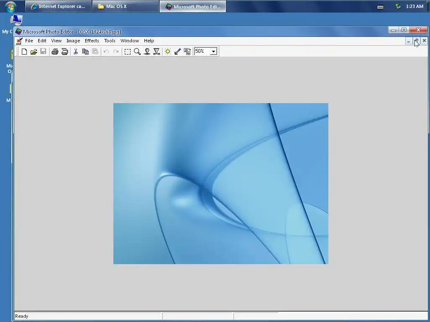The image size is (430, 322).
Task: Click the 1:23 AM clock
Action: click(414, 6)
